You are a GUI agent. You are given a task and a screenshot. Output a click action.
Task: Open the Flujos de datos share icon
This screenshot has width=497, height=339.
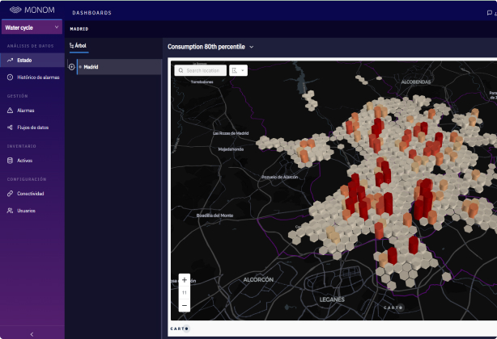(11, 128)
